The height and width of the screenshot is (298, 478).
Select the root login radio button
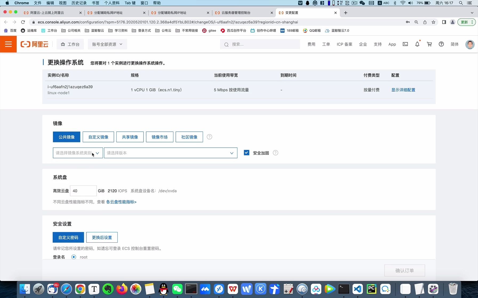(x=74, y=257)
